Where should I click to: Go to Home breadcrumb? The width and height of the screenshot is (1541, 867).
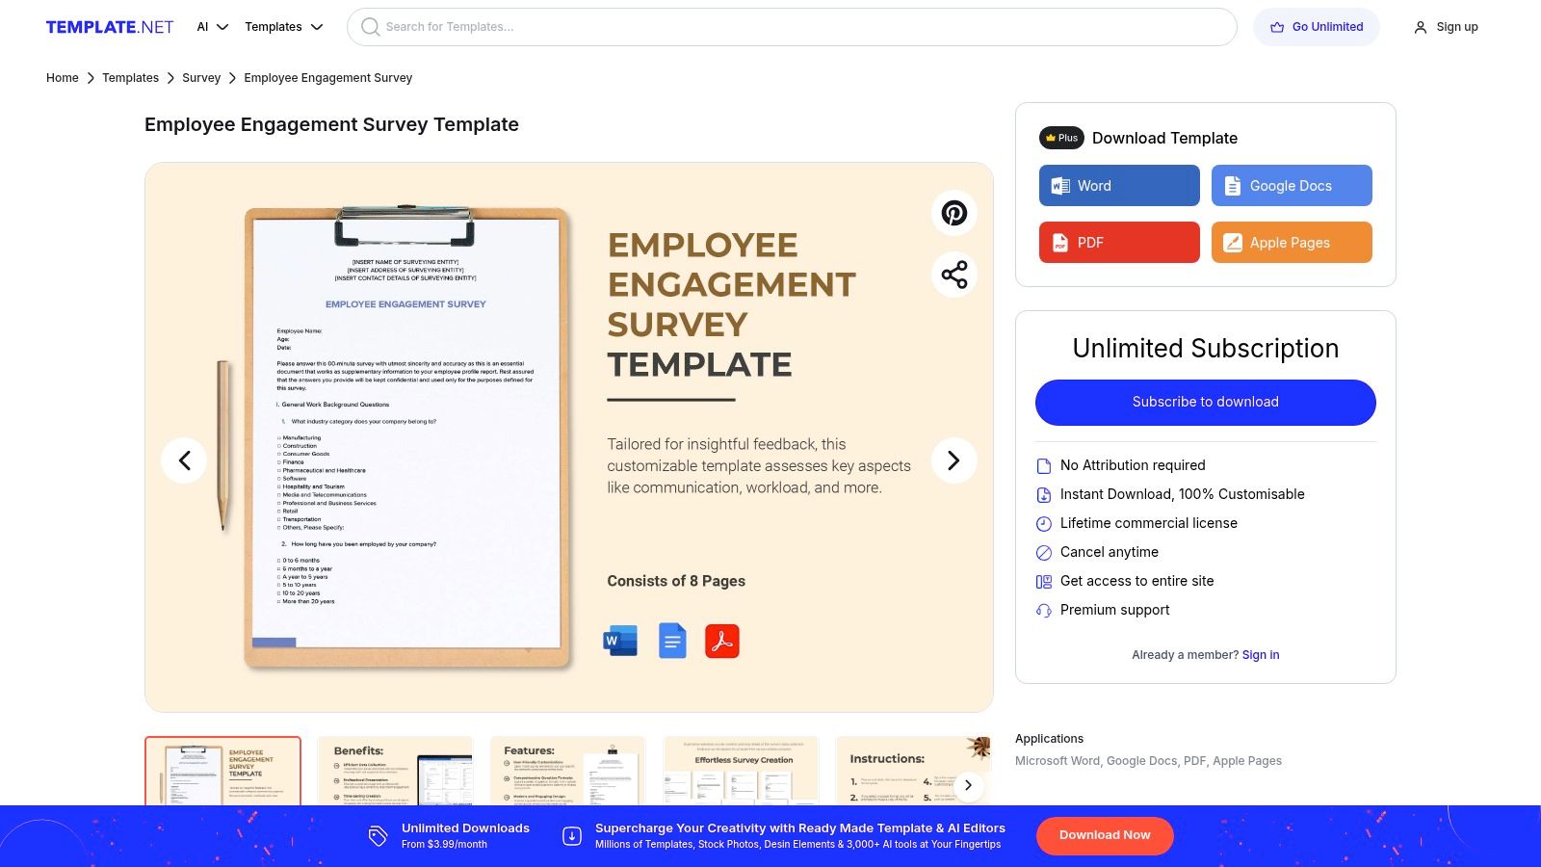63,78
